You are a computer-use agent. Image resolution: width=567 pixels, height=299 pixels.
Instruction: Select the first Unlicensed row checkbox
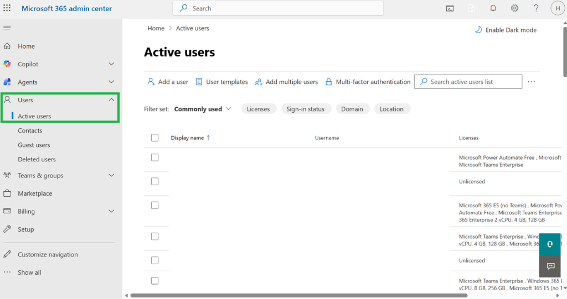(155, 181)
